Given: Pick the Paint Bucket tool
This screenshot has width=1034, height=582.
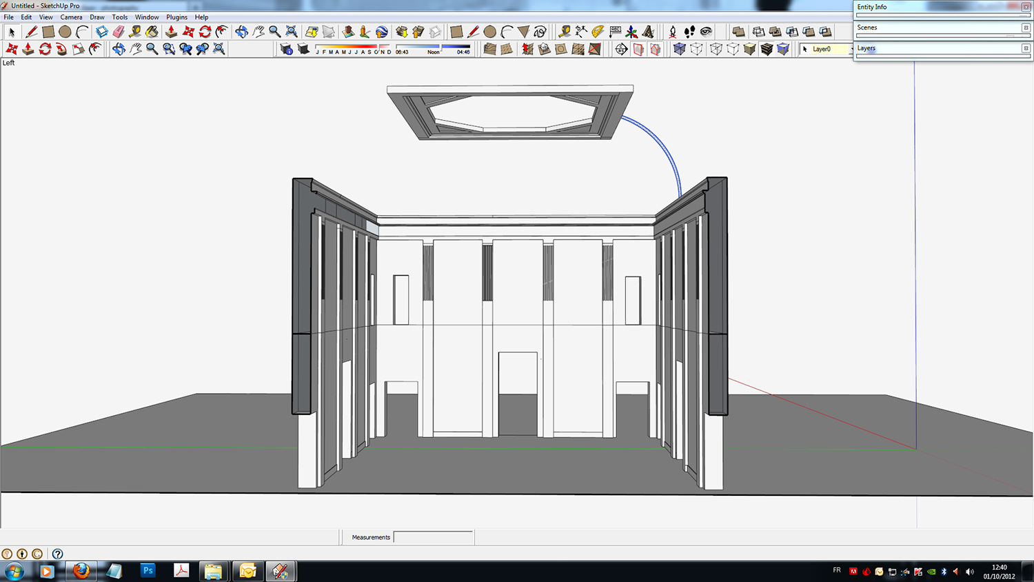Looking at the screenshot, I should (x=152, y=32).
